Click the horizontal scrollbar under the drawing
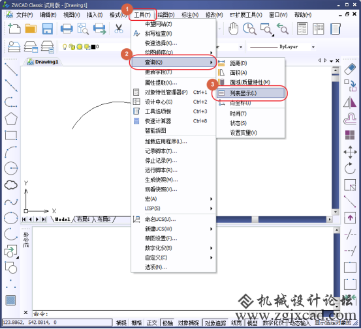This screenshot has height=329, width=361. pyautogui.click(x=274, y=220)
